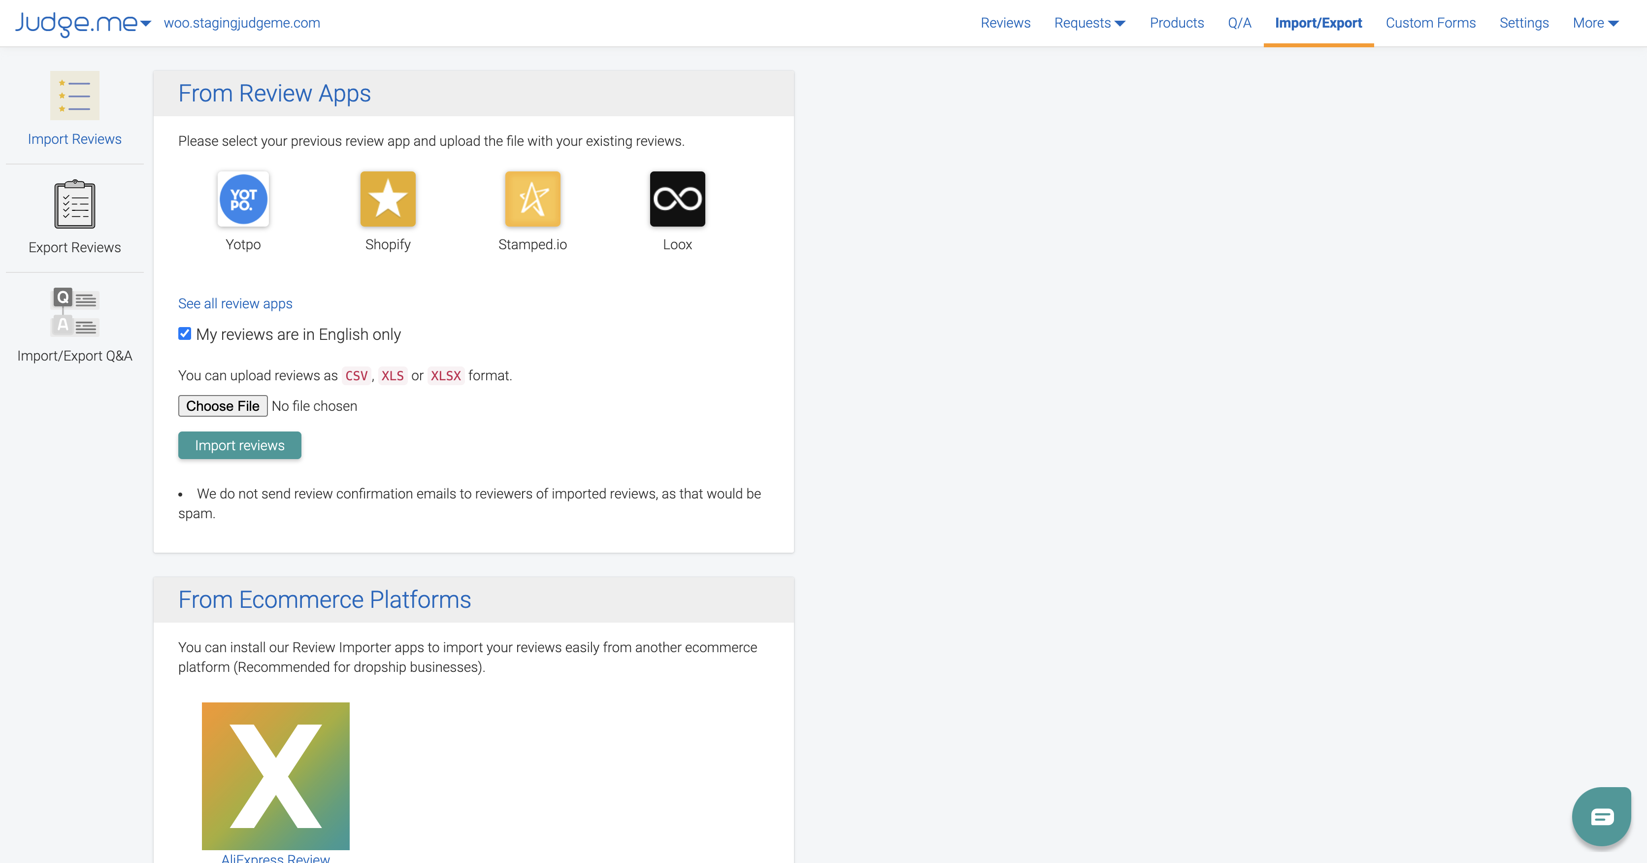1647x863 pixels.
Task: Select the Loox infinity icon
Action: 678,199
